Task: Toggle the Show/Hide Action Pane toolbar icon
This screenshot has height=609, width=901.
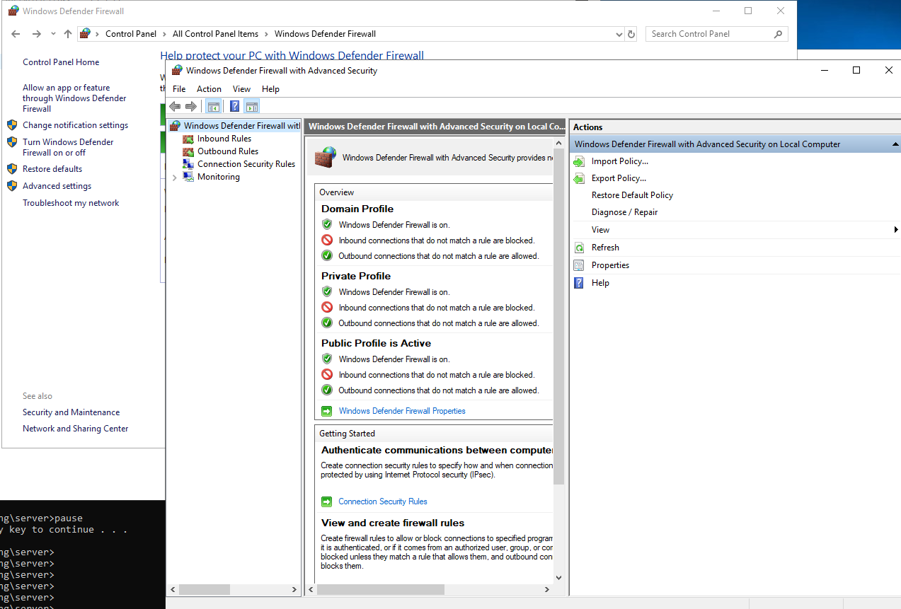Action: tap(252, 107)
